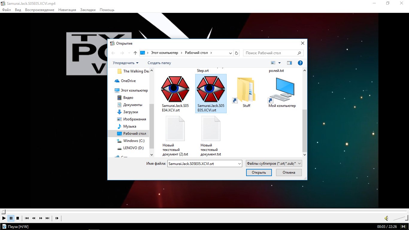Viewport: 409px width, 230px height.
Task: Open the Закладки menu
Action: click(x=88, y=10)
